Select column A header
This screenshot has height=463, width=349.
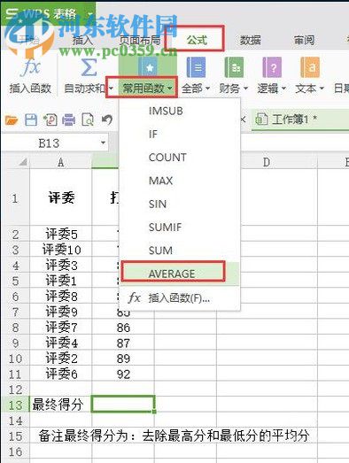tap(60, 162)
